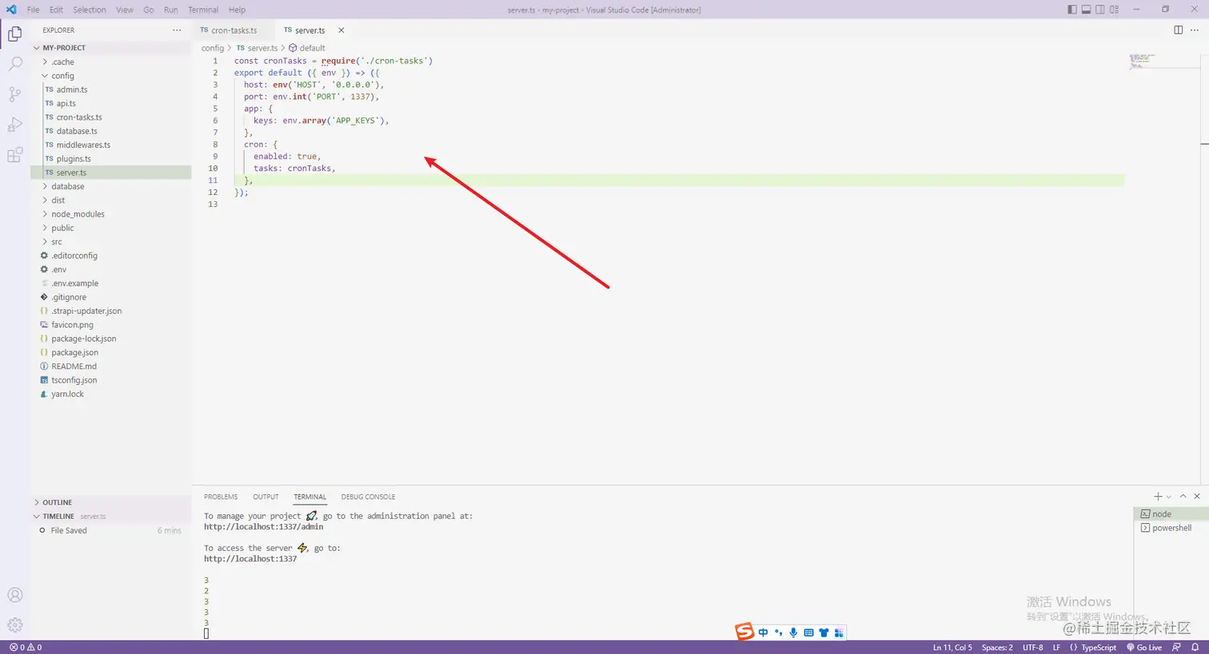Open the Extensions view

14,155
